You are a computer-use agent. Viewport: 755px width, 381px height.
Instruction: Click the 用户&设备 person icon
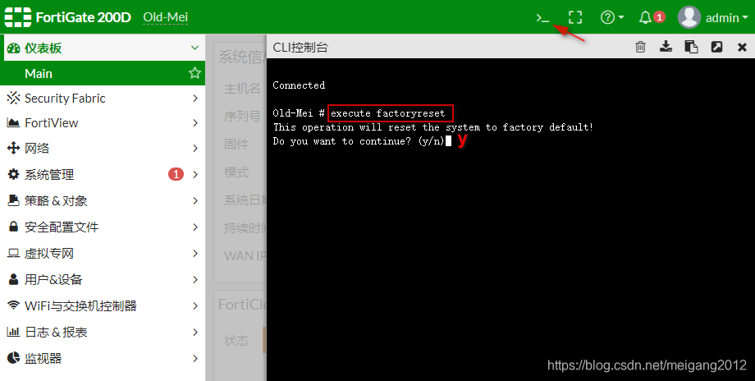tap(13, 279)
